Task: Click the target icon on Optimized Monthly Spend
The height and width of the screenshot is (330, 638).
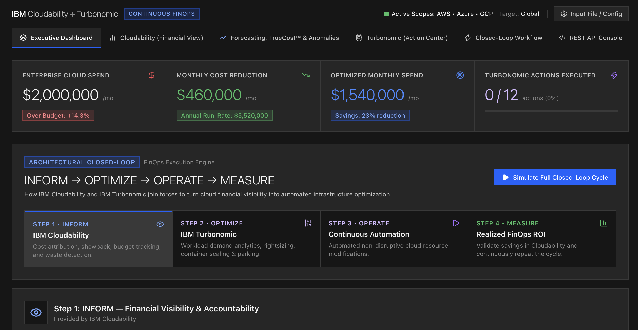Action: pos(460,75)
